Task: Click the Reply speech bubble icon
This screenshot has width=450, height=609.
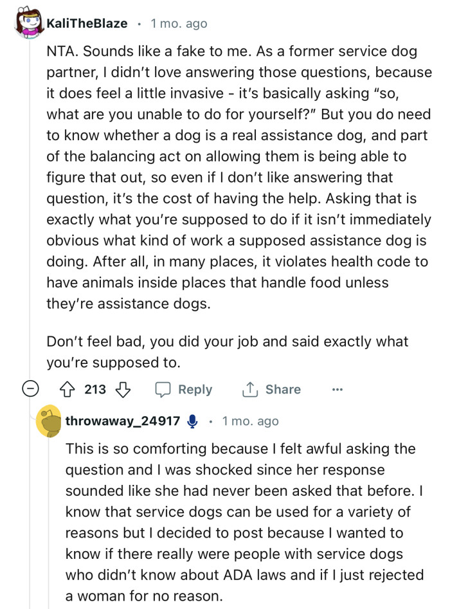Action: 165,390
